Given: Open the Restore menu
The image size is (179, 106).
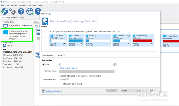Looking at the screenshot, I should [x=21, y=6].
